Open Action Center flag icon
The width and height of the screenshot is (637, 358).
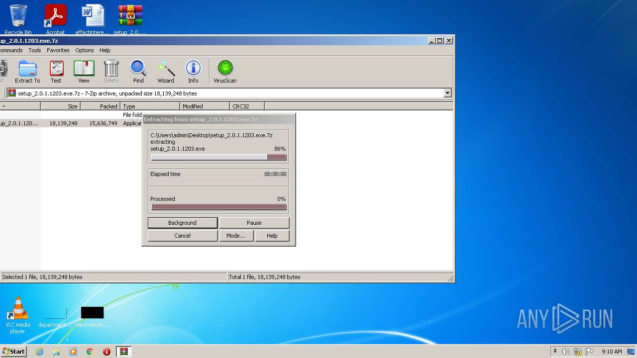point(590,352)
